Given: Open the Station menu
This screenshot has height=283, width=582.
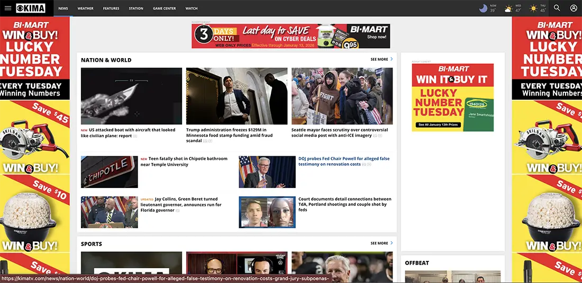Looking at the screenshot, I should point(136,8).
